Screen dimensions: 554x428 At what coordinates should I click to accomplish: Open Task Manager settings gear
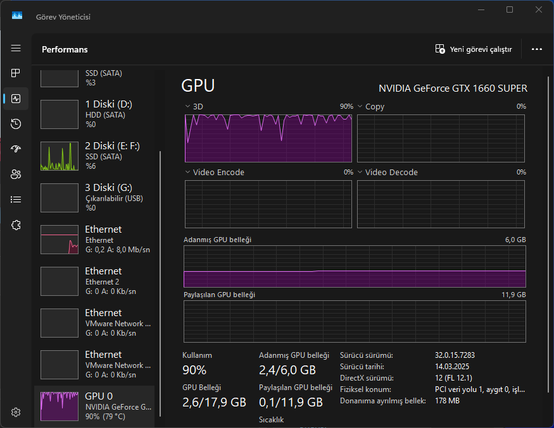[16, 412]
